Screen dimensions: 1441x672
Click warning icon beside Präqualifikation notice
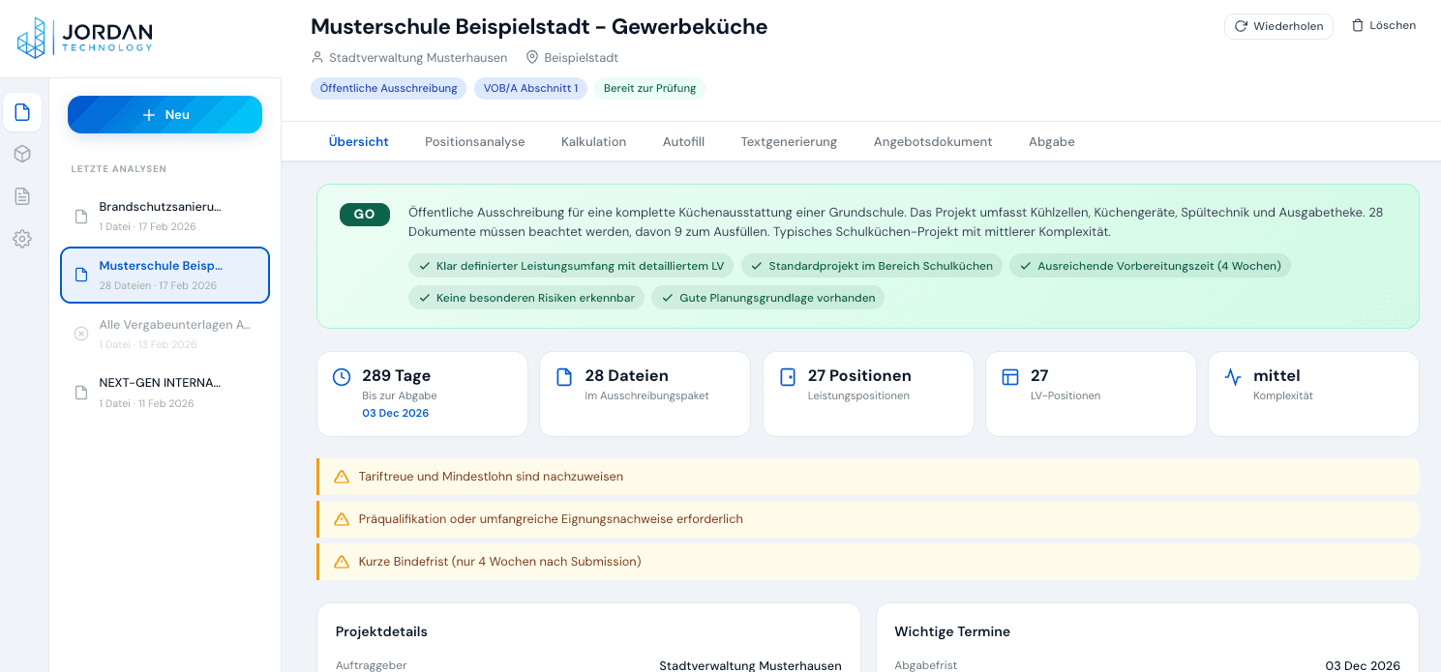[342, 519]
